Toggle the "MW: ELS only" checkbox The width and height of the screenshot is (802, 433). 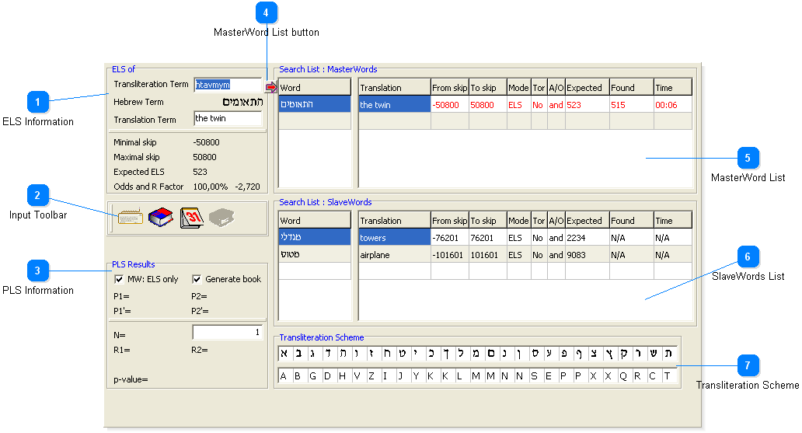[119, 279]
